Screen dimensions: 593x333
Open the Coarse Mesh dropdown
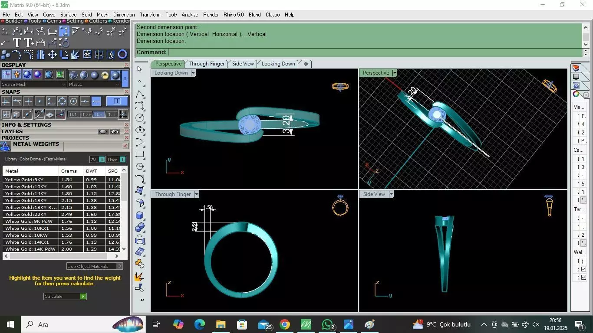[x=33, y=85]
